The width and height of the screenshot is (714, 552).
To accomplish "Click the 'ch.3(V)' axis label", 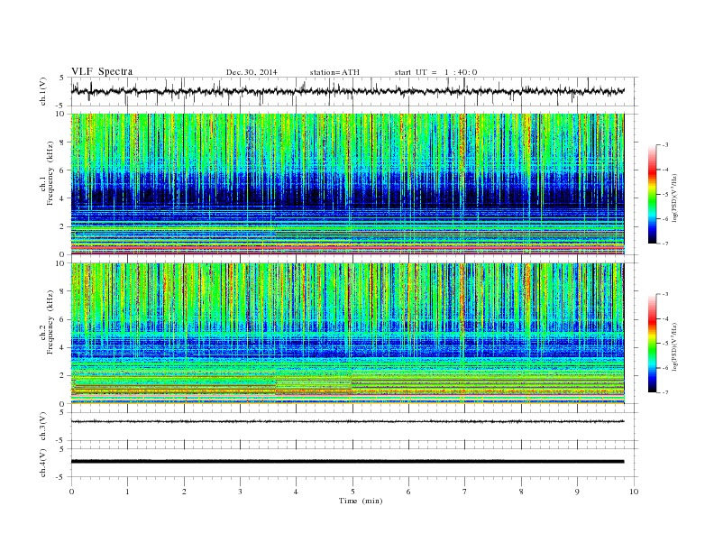I will tap(43, 427).
